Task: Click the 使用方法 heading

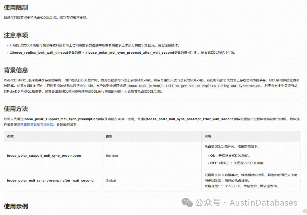Action: point(16,109)
